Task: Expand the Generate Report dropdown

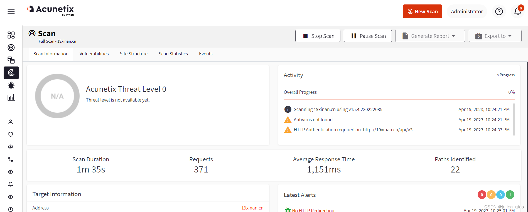Action: (x=430, y=36)
